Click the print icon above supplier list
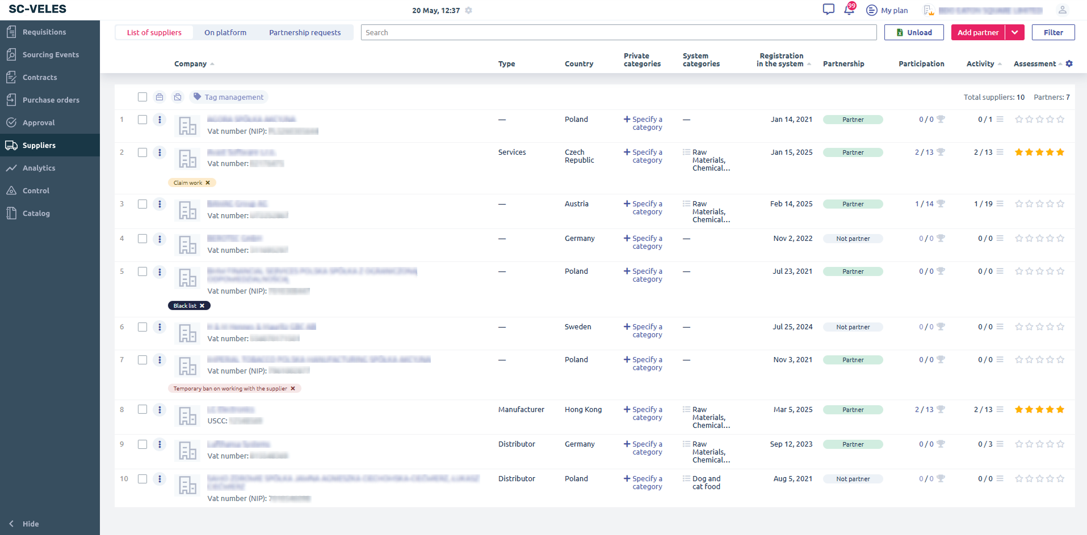This screenshot has height=535, width=1087. (x=160, y=97)
